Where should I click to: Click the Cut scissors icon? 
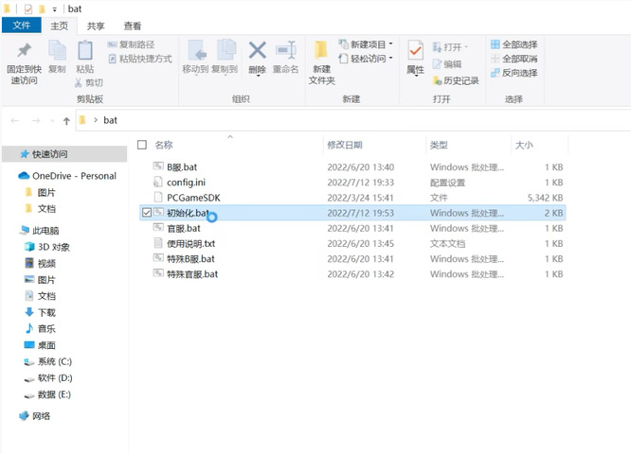(x=78, y=83)
